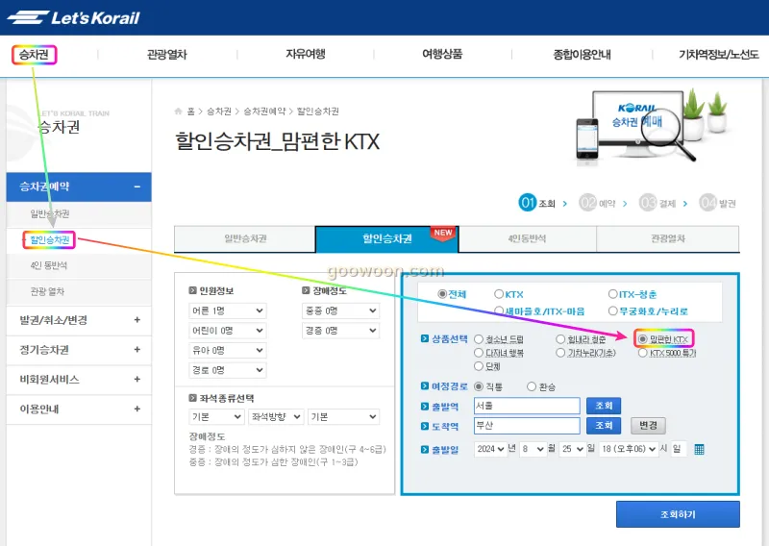Open the 기본 dropdown right of 좌석방향
The height and width of the screenshot is (546, 769).
point(343,416)
